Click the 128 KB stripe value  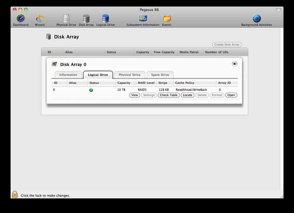pos(164,90)
